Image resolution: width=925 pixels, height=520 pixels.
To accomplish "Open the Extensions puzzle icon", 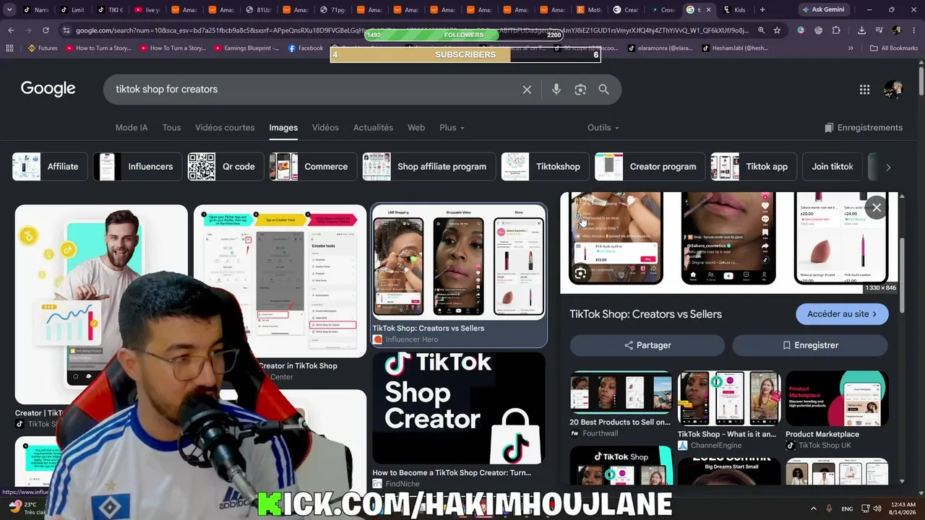I will pyautogui.click(x=836, y=30).
